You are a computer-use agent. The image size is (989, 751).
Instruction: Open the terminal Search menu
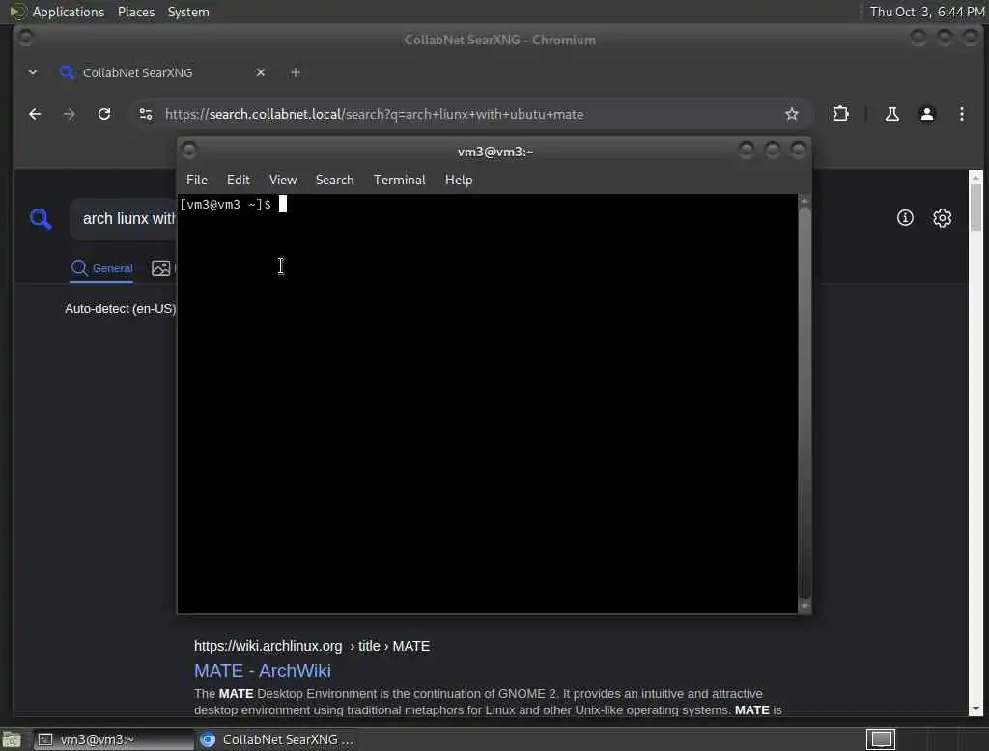tap(334, 180)
